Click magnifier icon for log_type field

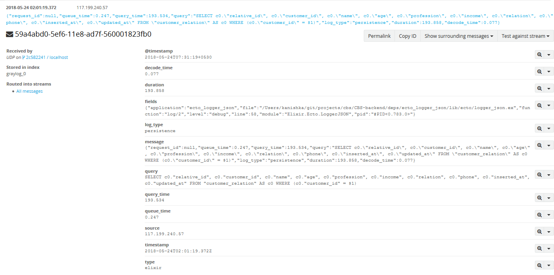pyautogui.click(x=539, y=128)
